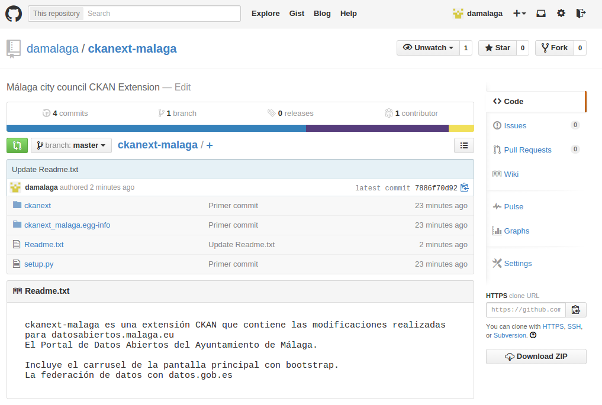Open the GitHub Octocat home logo
The image size is (602, 405).
pyautogui.click(x=14, y=14)
